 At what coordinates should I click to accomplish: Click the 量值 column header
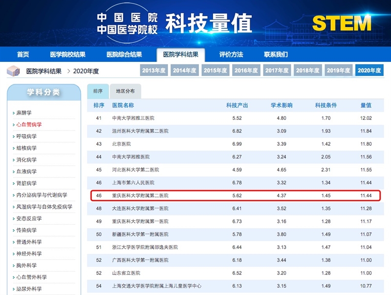(x=366, y=105)
